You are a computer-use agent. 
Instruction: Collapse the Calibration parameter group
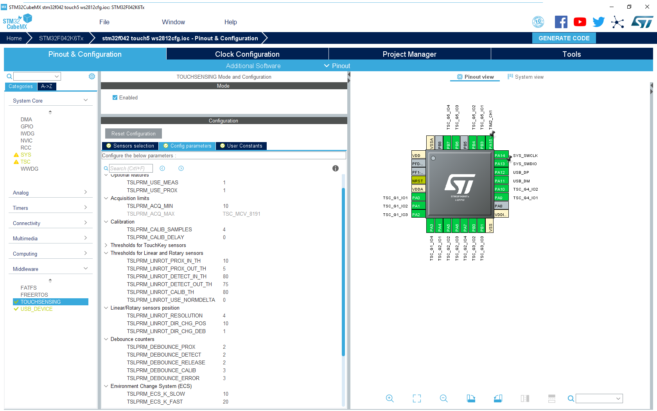[x=106, y=222]
